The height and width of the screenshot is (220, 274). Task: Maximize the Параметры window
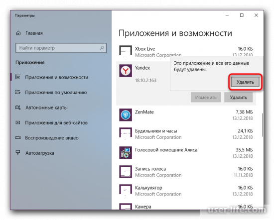pos(242,15)
